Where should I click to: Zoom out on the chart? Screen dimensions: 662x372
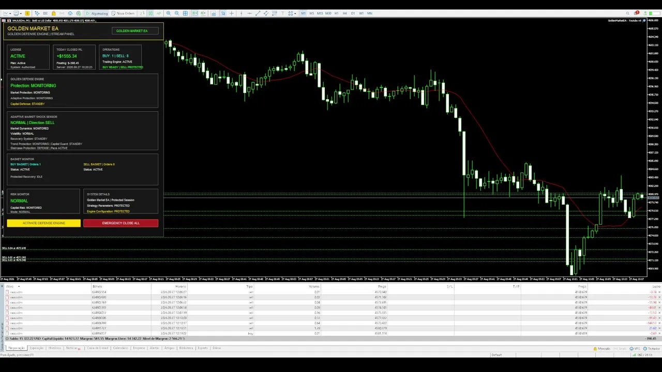[x=176, y=13]
